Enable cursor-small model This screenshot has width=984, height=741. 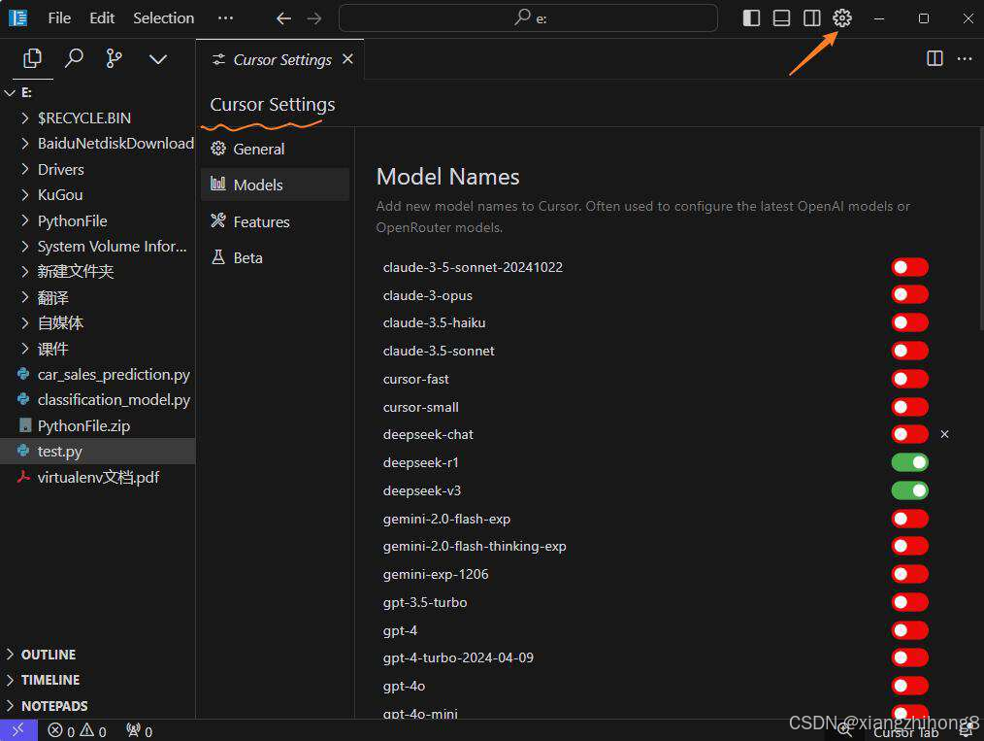point(909,407)
